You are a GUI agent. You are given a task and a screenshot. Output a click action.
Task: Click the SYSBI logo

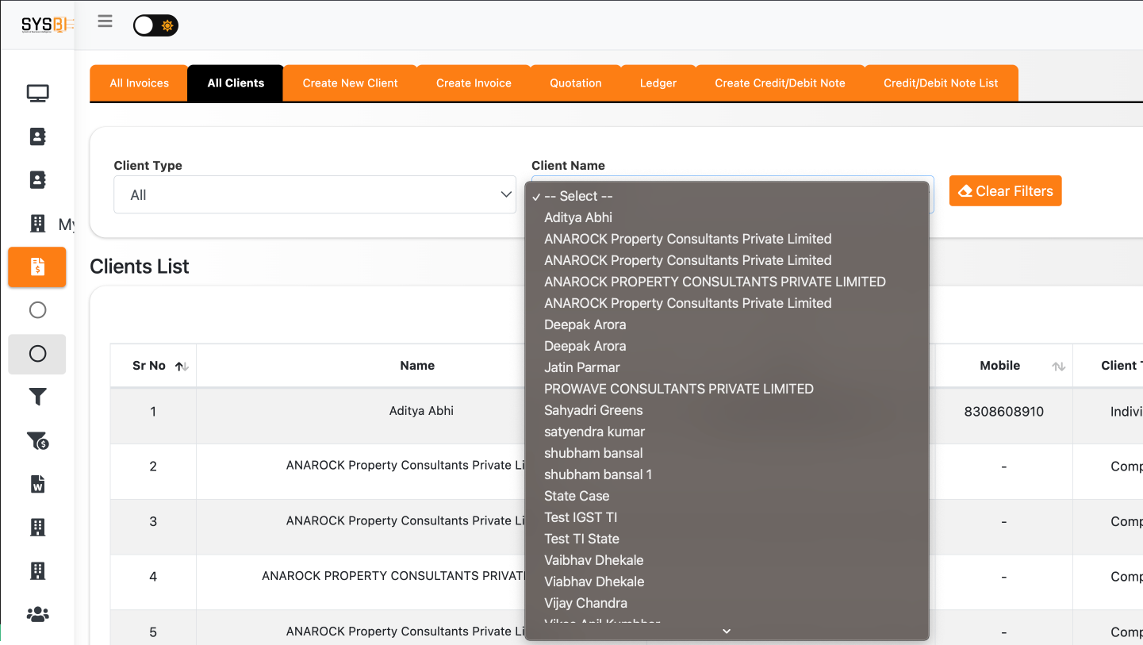tap(47, 25)
